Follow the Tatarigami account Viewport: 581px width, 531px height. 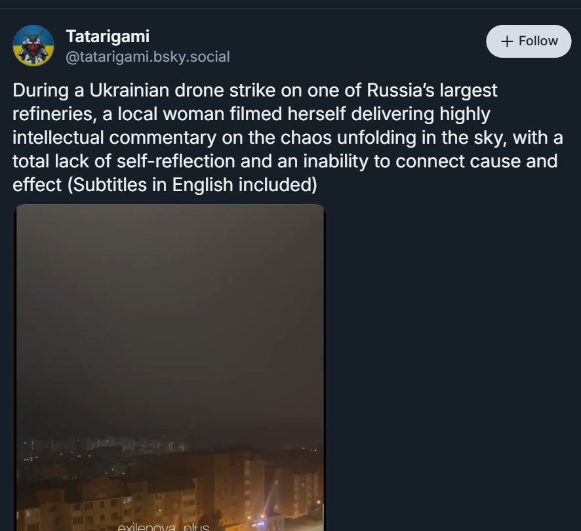pos(529,41)
